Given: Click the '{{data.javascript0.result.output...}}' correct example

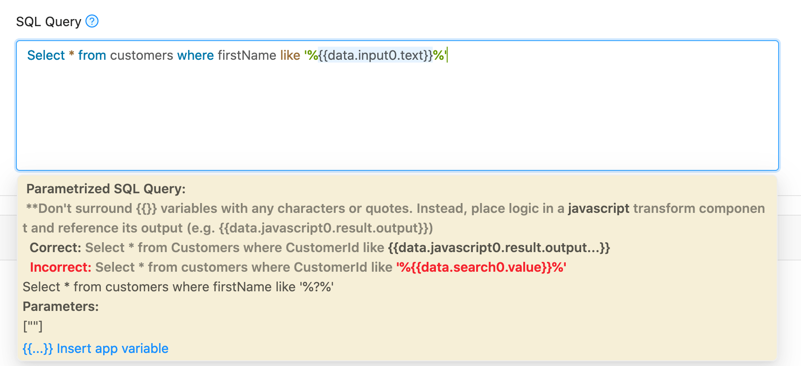Looking at the screenshot, I should [x=499, y=247].
